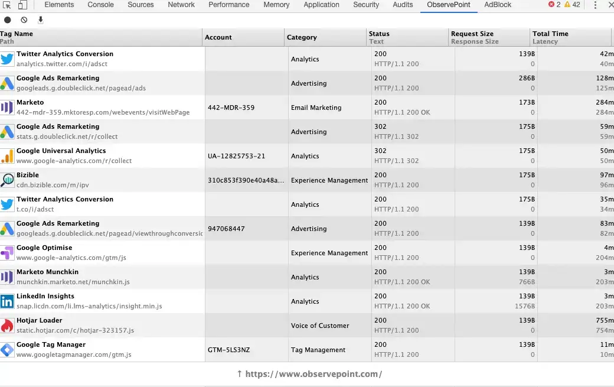Screen dimensions: 614x387
Task: Click the yellow warning count indicator
Action: [x=572, y=5]
